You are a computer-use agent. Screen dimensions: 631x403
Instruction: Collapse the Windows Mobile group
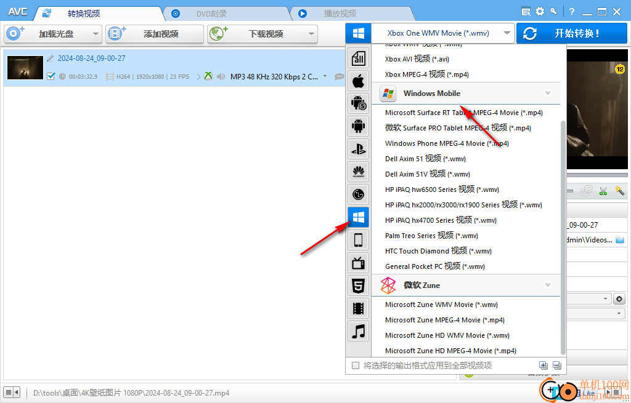pyautogui.click(x=547, y=94)
